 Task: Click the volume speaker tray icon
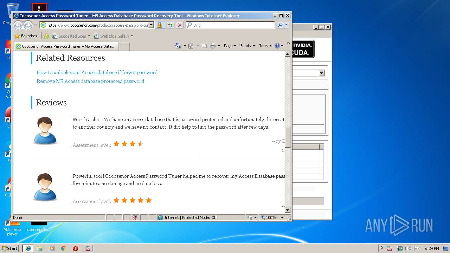(x=408, y=248)
